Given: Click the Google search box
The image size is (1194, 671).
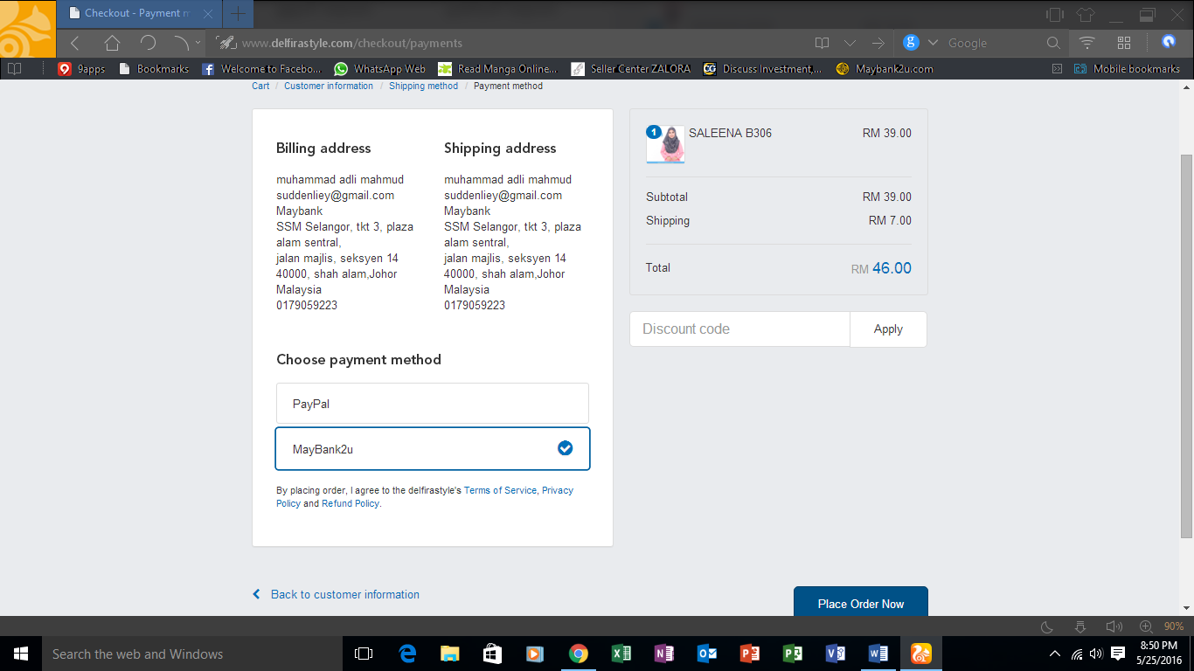Looking at the screenshot, I should coord(993,43).
